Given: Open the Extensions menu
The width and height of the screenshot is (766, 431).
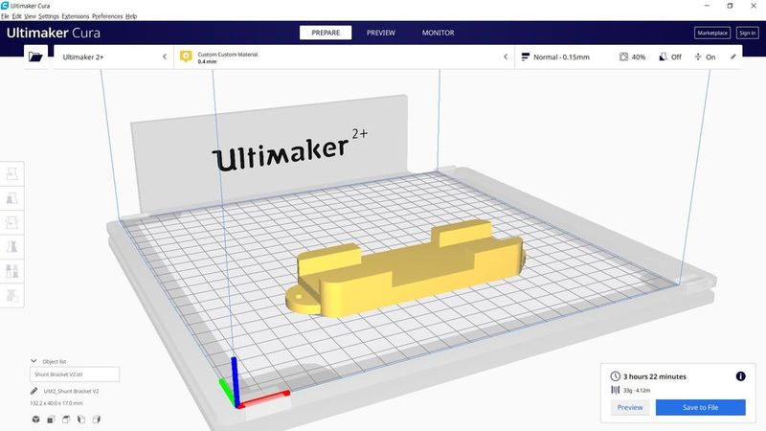Looking at the screenshot, I should click(x=75, y=16).
